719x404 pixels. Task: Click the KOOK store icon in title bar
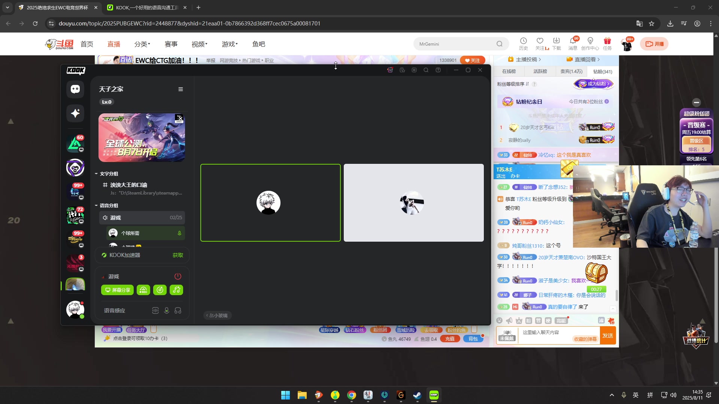(x=390, y=70)
